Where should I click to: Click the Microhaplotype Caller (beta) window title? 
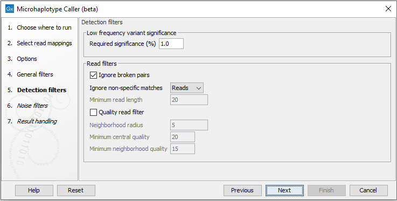point(57,9)
